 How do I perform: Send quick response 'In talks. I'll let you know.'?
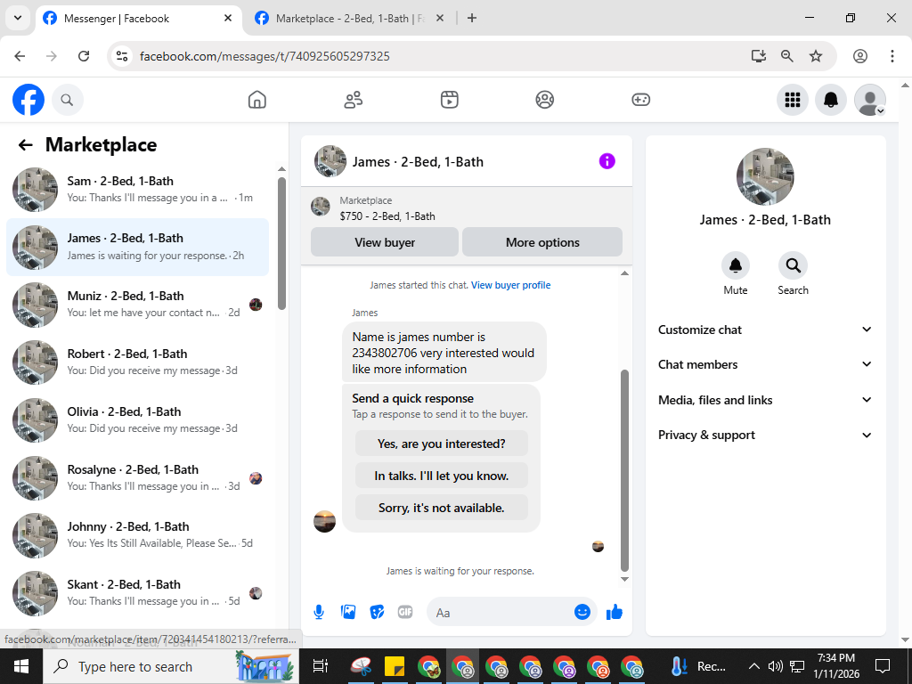click(442, 476)
